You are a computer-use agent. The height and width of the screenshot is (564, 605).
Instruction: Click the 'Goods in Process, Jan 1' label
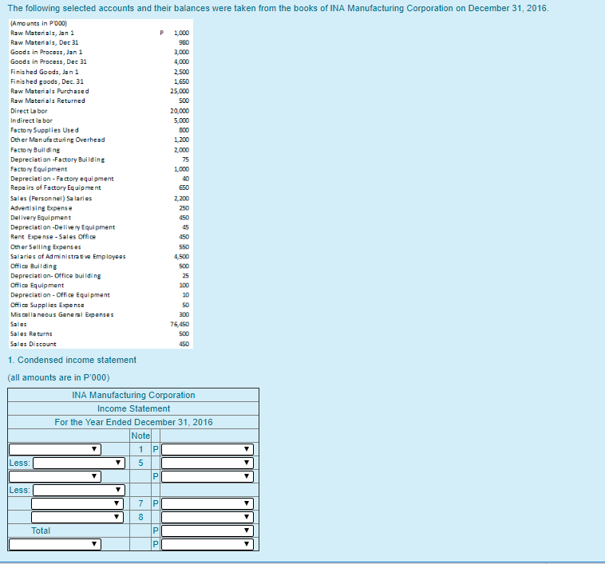(x=46, y=52)
